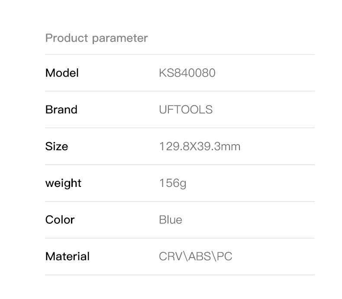Select the "Model" row label
The height and width of the screenshot is (299, 342).
pyautogui.click(x=62, y=73)
